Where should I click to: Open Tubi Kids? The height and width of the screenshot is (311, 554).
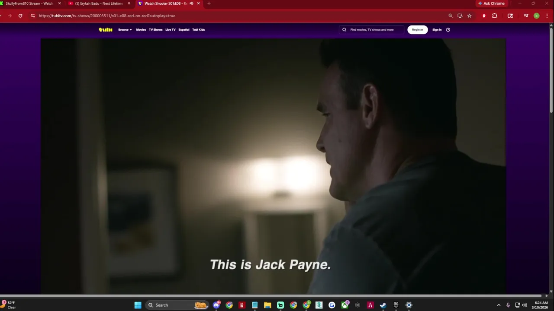(x=199, y=30)
